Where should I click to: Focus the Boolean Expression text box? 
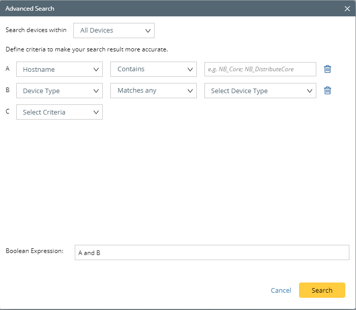pyautogui.click(x=212, y=252)
